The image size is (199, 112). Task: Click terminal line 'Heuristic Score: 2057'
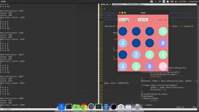[x=12, y=83]
